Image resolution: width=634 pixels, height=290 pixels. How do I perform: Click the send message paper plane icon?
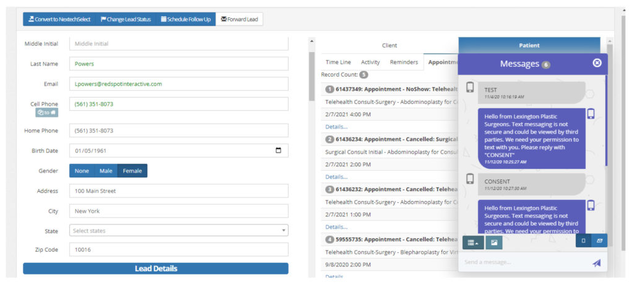(x=596, y=262)
